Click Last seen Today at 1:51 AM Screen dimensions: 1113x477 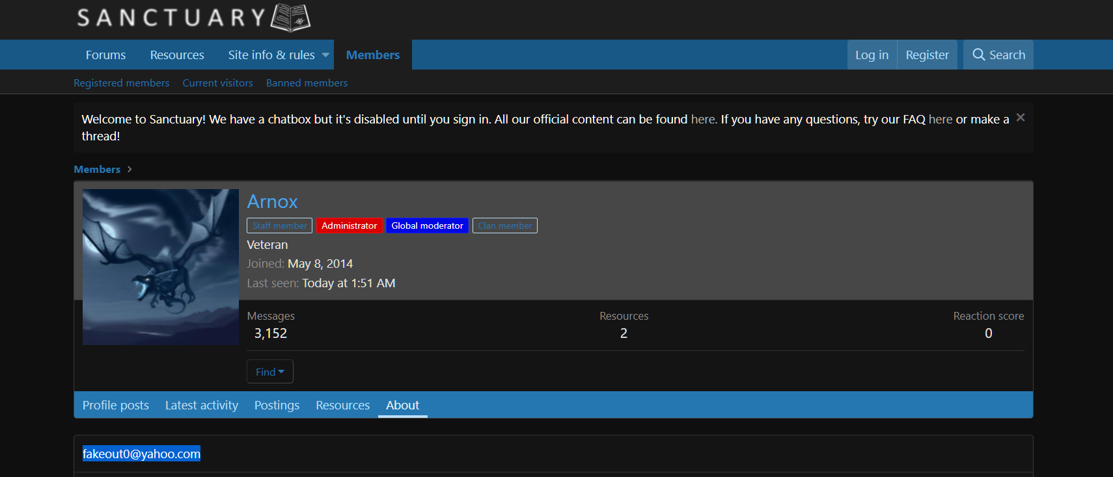(349, 283)
